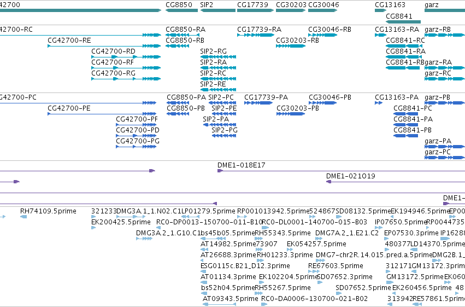Click transcript SIP2-RG

point(218,57)
